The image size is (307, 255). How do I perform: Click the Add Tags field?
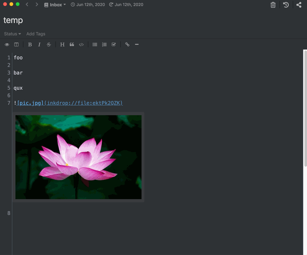[36, 34]
